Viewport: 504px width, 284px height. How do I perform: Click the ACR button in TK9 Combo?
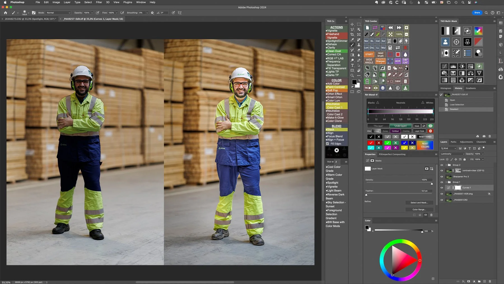tap(398, 61)
